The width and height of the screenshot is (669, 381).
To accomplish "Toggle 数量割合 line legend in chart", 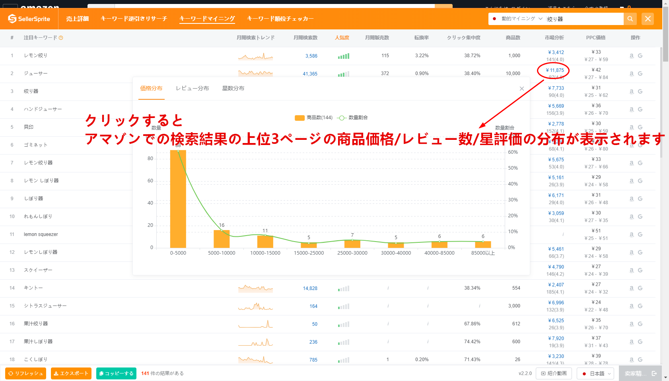I will (x=352, y=118).
